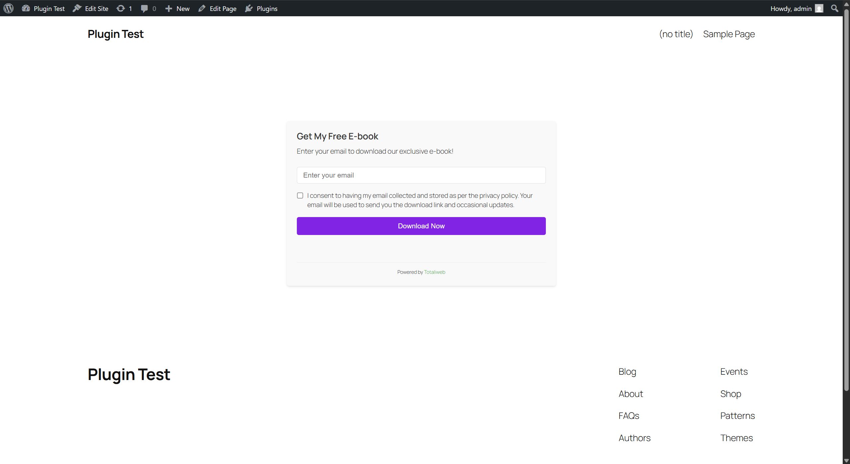Viewport: 850px width, 464px height.
Task: Click the updates refresh icon
Action: click(121, 8)
